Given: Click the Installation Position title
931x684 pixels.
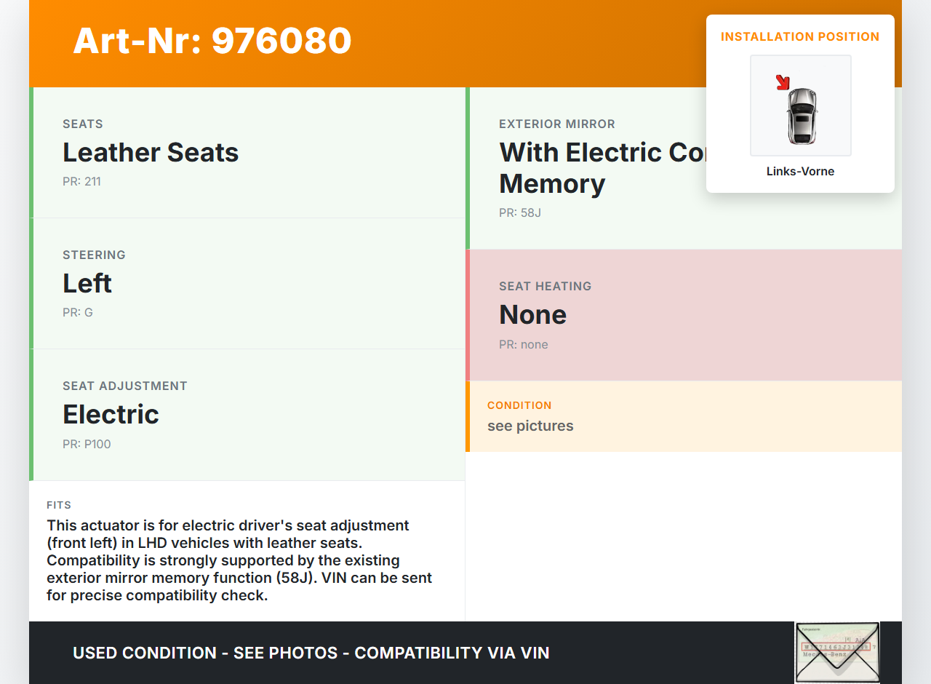Looking at the screenshot, I should 800,36.
